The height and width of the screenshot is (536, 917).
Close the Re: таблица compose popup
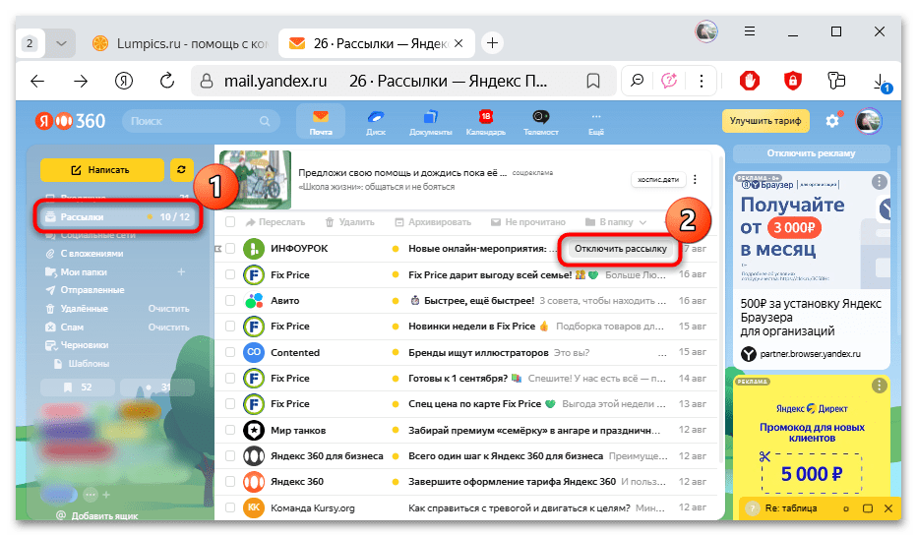(x=888, y=508)
